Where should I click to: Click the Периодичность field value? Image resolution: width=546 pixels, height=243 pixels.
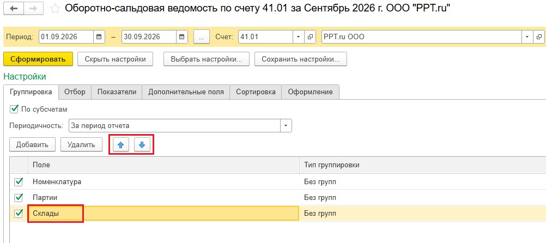click(x=175, y=126)
